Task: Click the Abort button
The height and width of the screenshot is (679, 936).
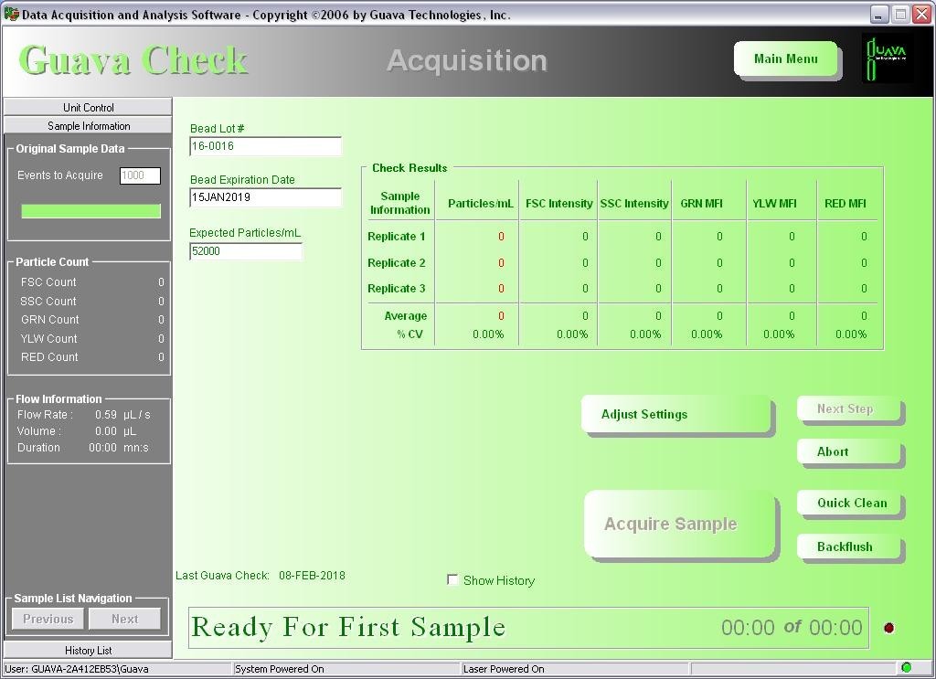Action: point(848,451)
